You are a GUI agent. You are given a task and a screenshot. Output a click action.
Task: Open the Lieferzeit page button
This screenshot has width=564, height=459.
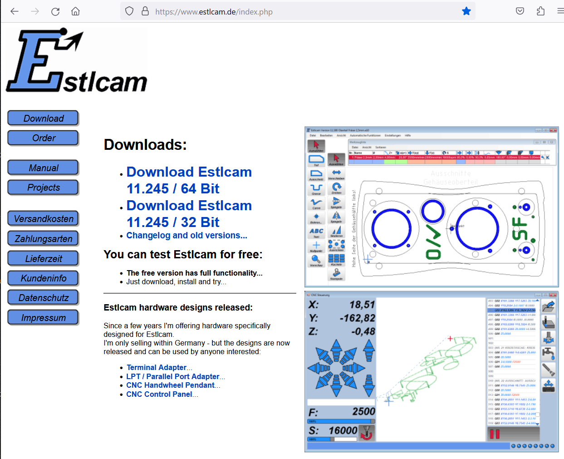(43, 258)
